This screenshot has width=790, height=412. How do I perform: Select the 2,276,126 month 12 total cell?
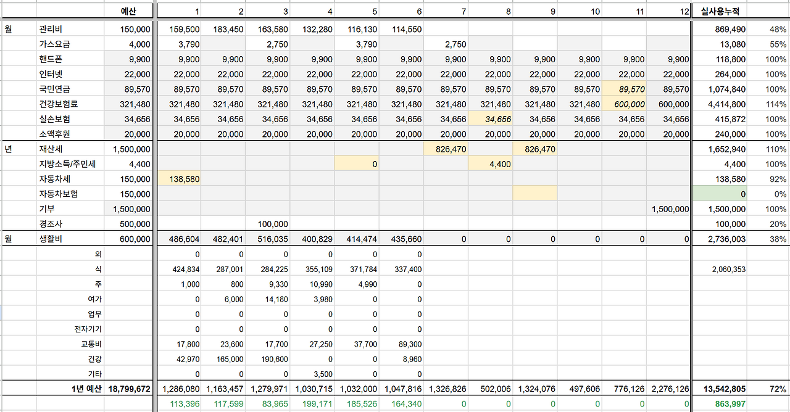click(x=668, y=389)
